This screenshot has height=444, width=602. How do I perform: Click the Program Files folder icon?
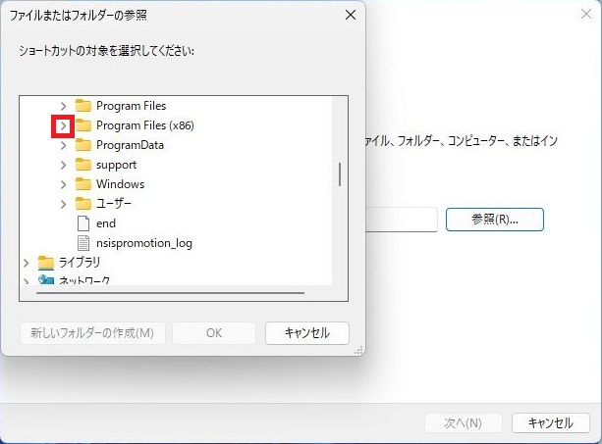pyautogui.click(x=82, y=106)
